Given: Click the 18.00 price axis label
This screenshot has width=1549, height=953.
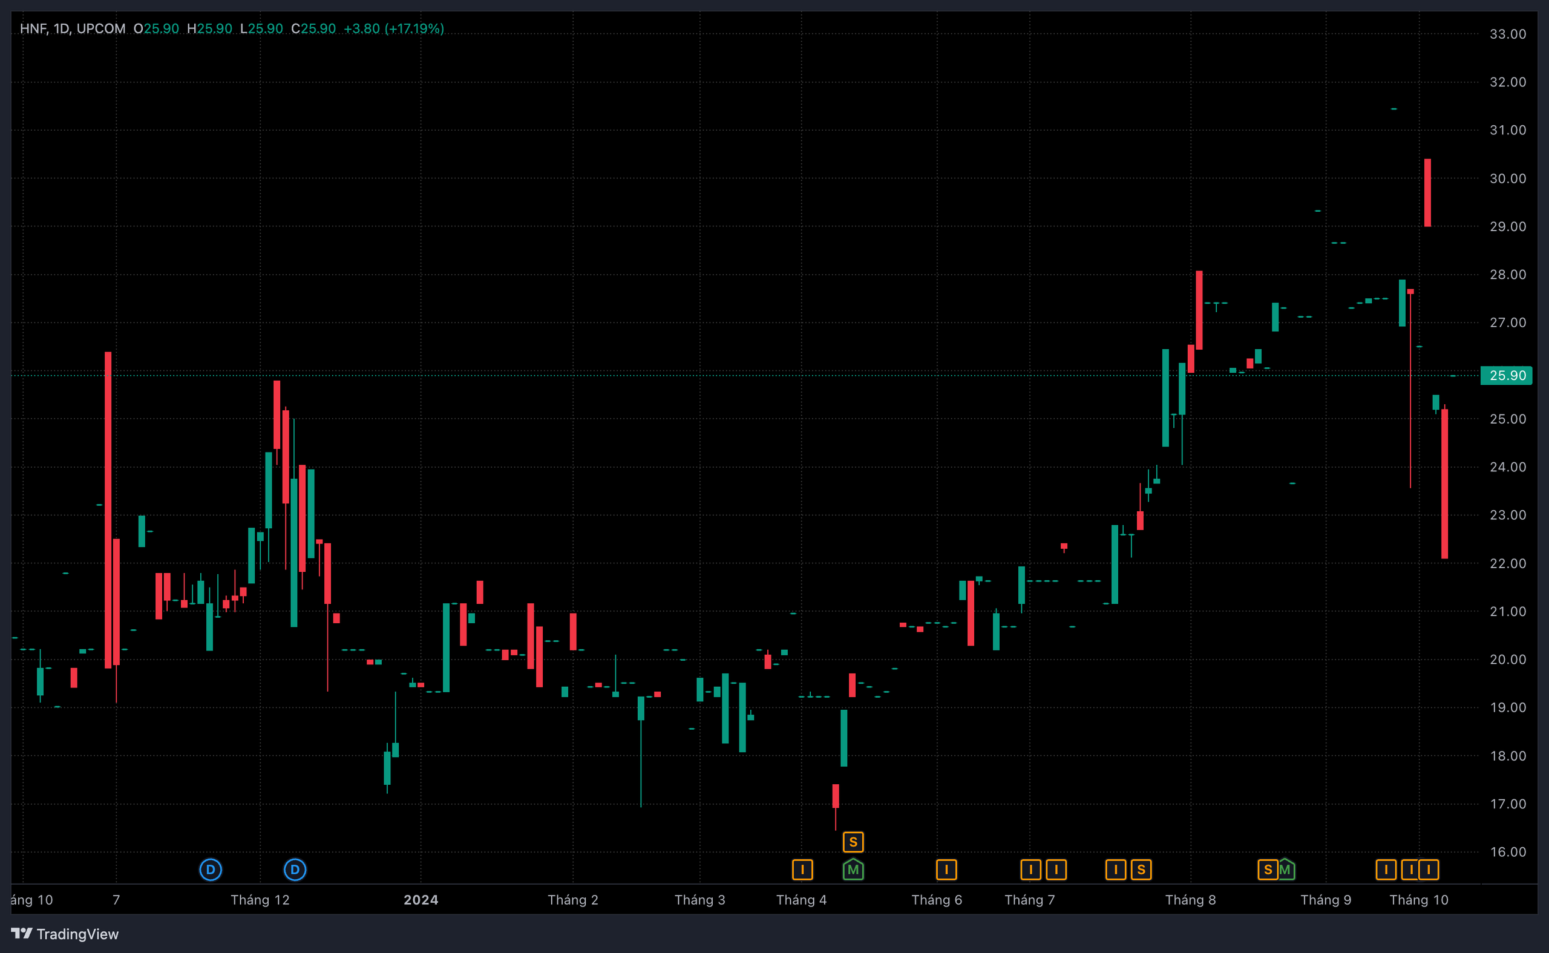Looking at the screenshot, I should (x=1508, y=756).
